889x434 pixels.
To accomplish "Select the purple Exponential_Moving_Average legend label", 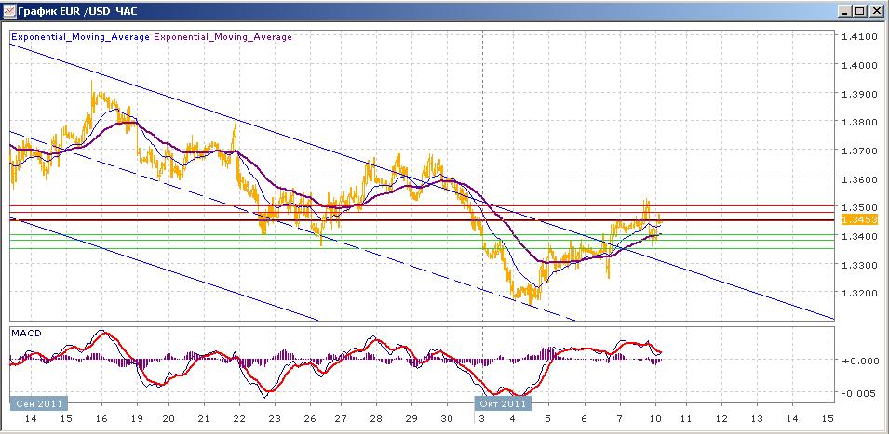I will (222, 37).
